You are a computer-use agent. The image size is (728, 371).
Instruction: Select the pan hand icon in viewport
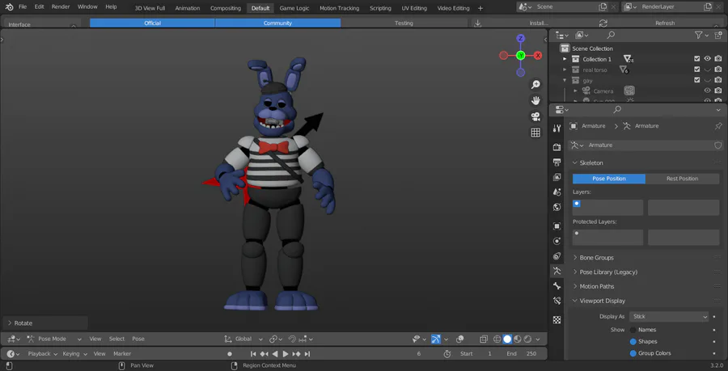[535, 100]
